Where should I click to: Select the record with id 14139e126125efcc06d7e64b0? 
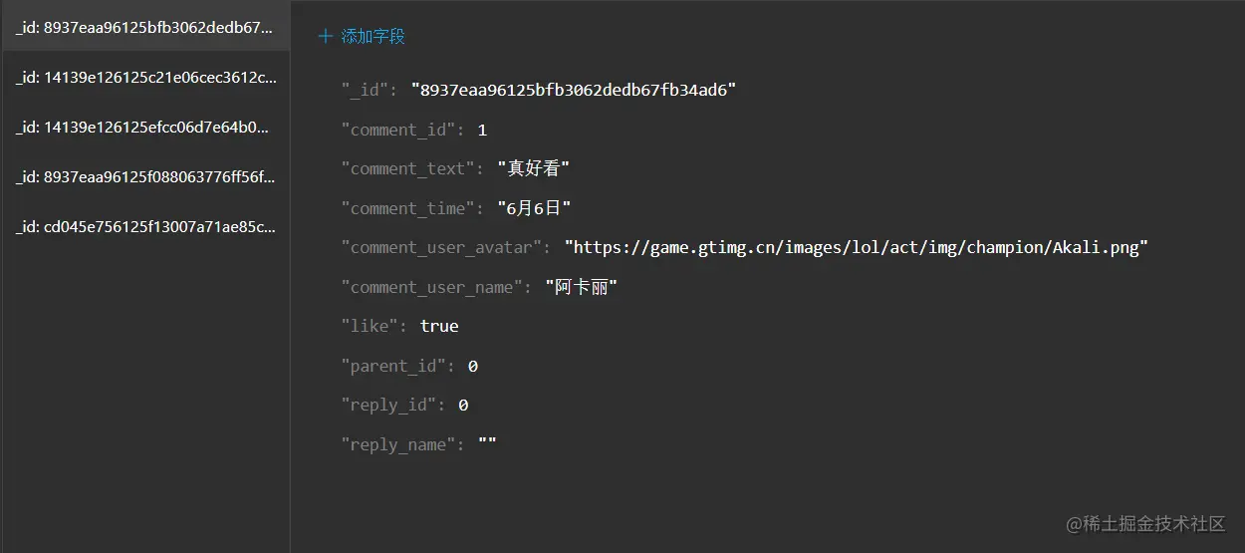[144, 127]
